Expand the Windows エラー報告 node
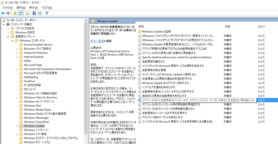This screenshot has height=144, width=278. 17,134
